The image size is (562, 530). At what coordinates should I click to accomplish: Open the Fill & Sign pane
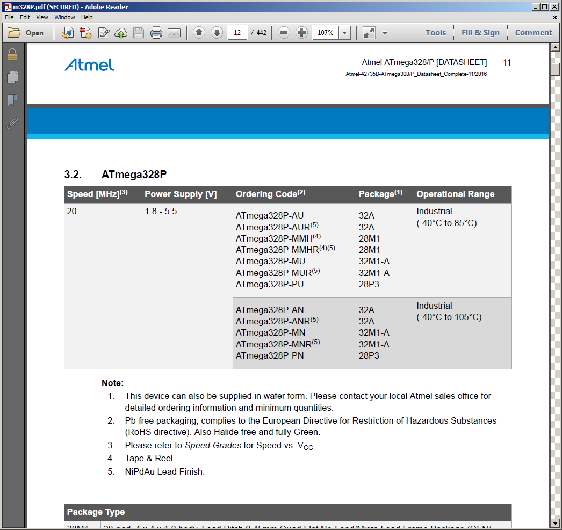(x=480, y=33)
